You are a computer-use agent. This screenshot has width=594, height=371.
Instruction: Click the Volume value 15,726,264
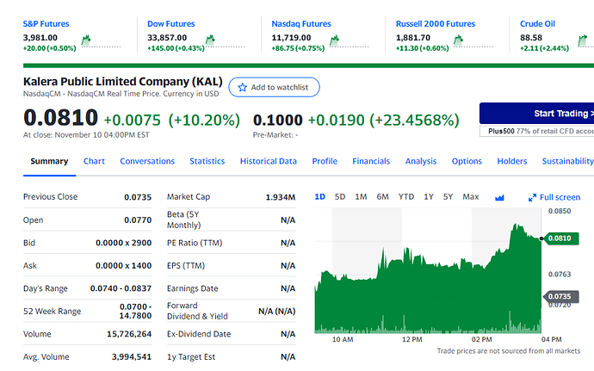[x=129, y=334]
